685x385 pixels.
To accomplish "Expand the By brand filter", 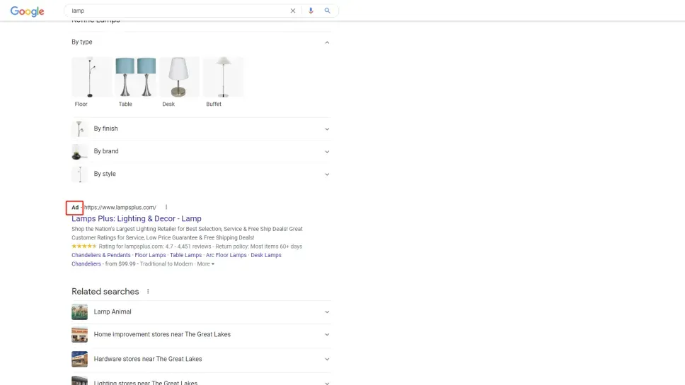I will 326,152.
